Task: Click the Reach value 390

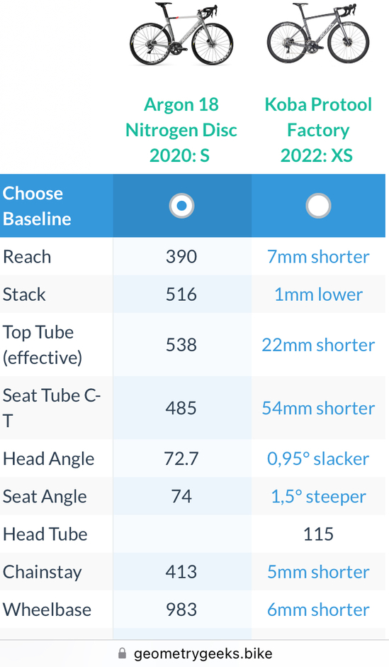Action: [x=181, y=256]
